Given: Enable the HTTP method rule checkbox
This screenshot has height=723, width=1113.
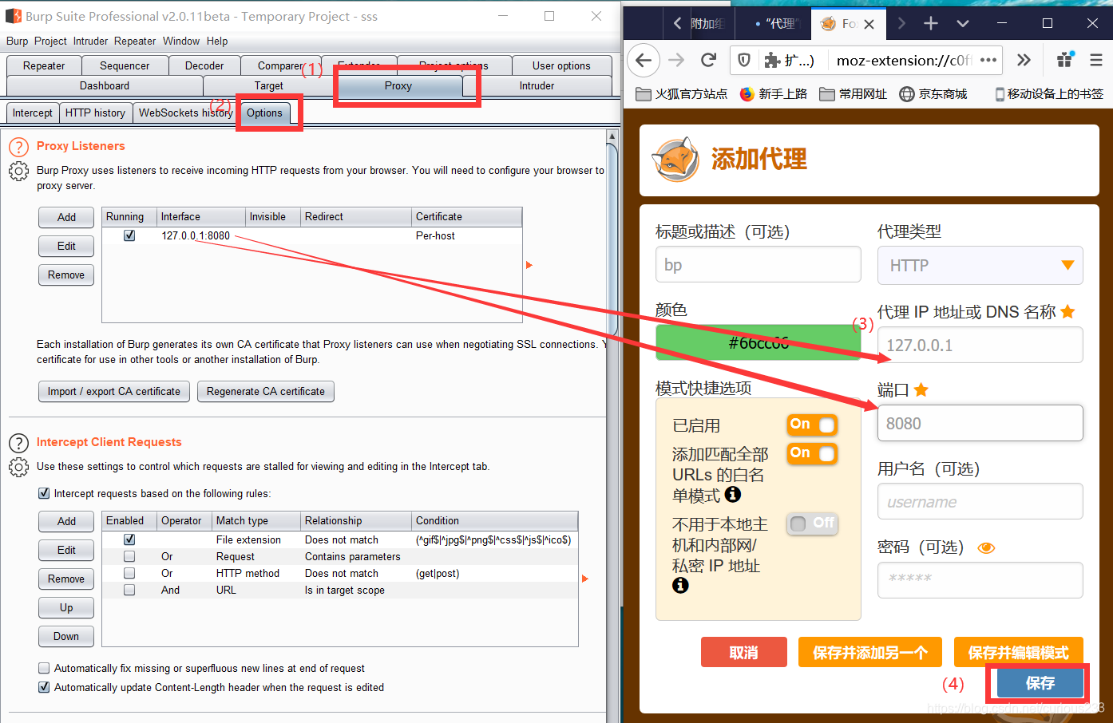Looking at the screenshot, I should pyautogui.click(x=129, y=573).
